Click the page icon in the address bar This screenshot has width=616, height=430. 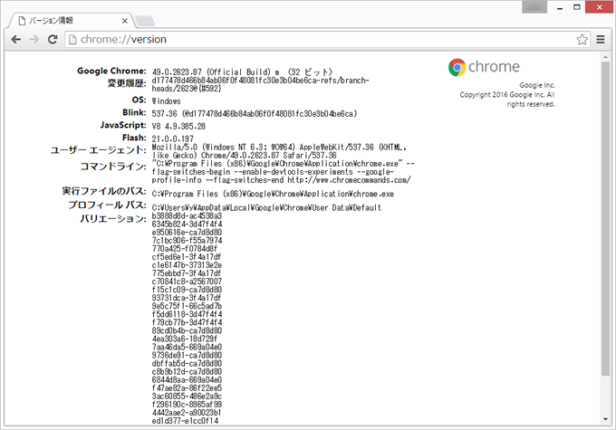point(72,39)
